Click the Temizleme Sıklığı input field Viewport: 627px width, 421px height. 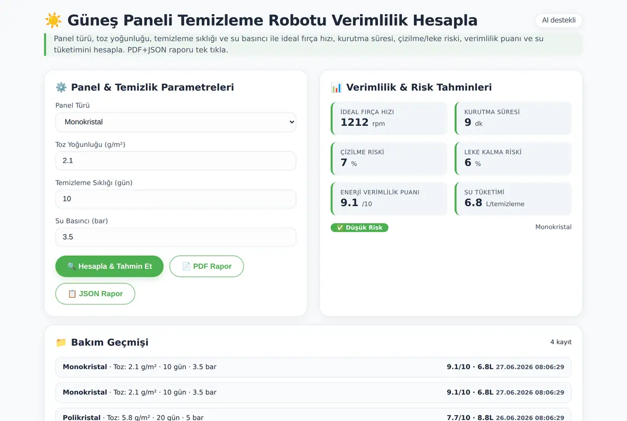click(176, 199)
